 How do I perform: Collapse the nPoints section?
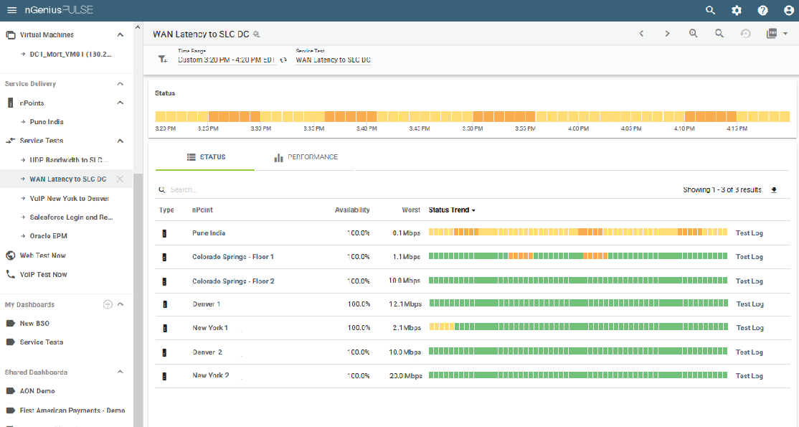tap(120, 103)
